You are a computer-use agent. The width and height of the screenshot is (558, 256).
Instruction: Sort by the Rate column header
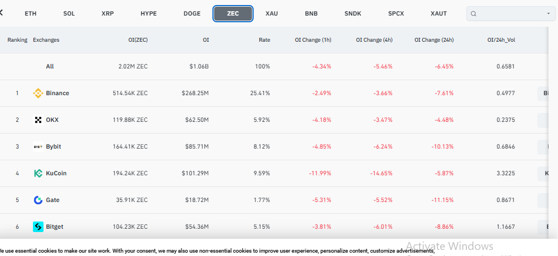[264, 40]
